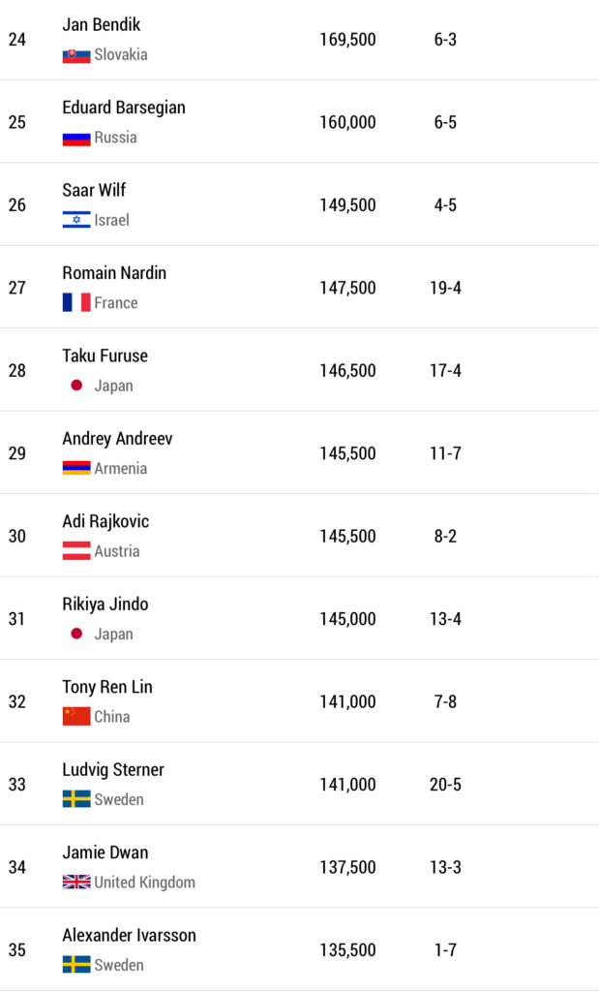Click the Russia flag beside Eduard Barsegian
Image resolution: width=599 pixels, height=992 pixels.
pyautogui.click(x=76, y=138)
